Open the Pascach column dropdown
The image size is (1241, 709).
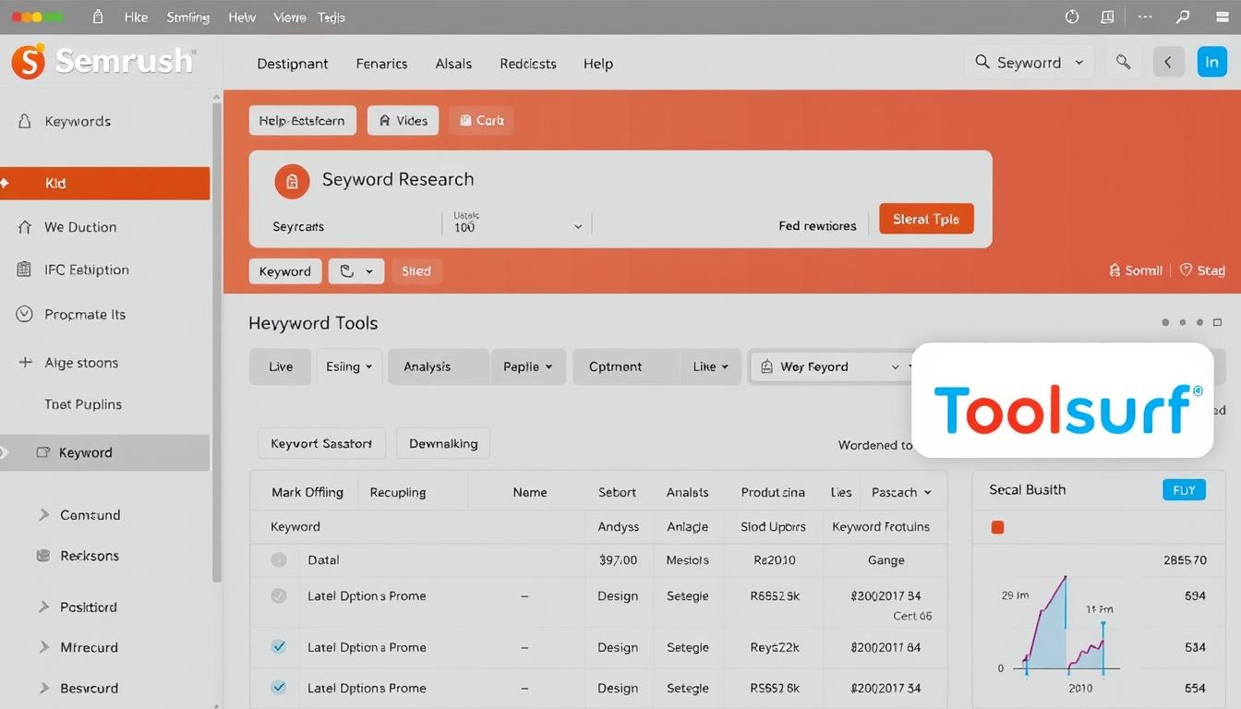click(x=902, y=492)
